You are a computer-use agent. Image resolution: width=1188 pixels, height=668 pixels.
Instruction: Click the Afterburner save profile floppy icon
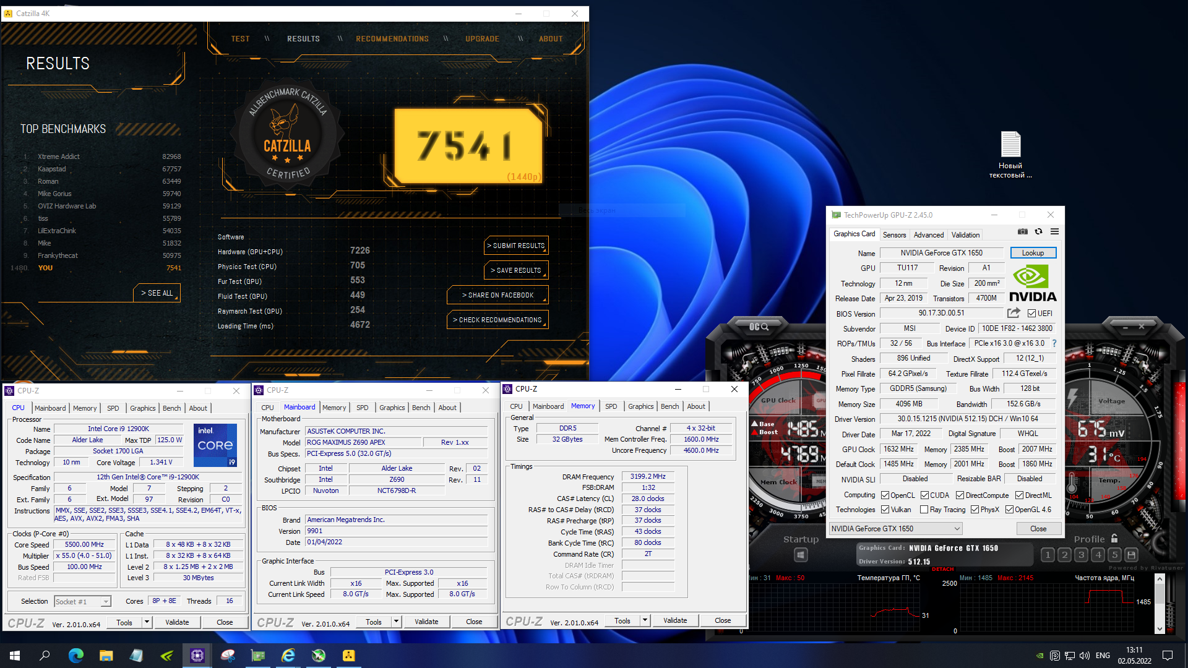click(1132, 555)
